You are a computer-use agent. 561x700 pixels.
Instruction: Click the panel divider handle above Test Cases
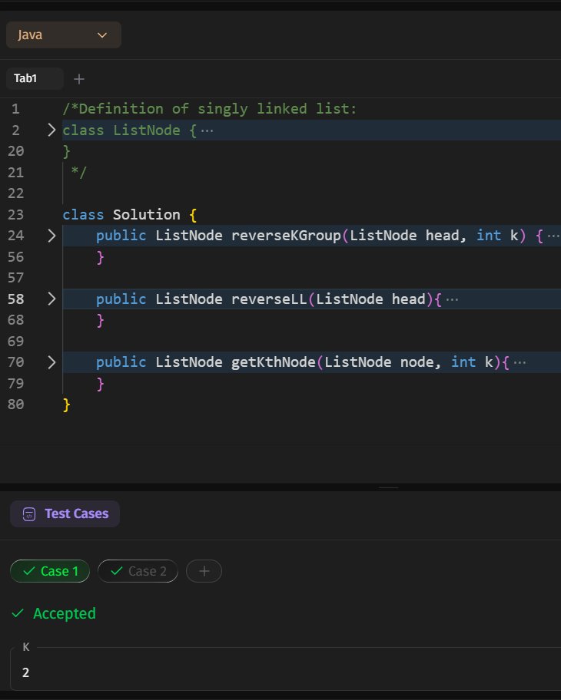click(x=388, y=487)
